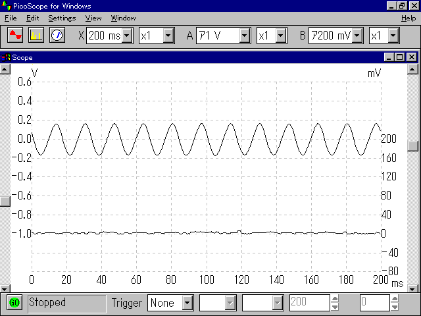
Task: Click the 0.6 V axis label
Action: [x=24, y=82]
